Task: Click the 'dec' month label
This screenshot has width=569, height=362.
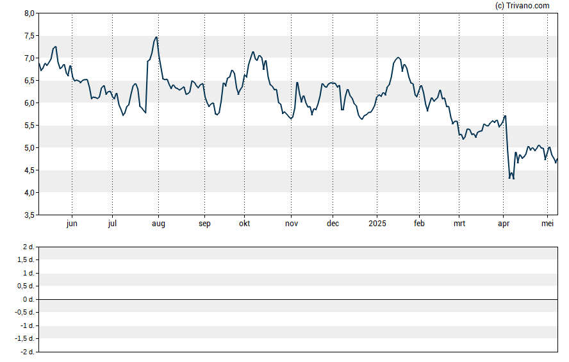Action: [x=333, y=224]
